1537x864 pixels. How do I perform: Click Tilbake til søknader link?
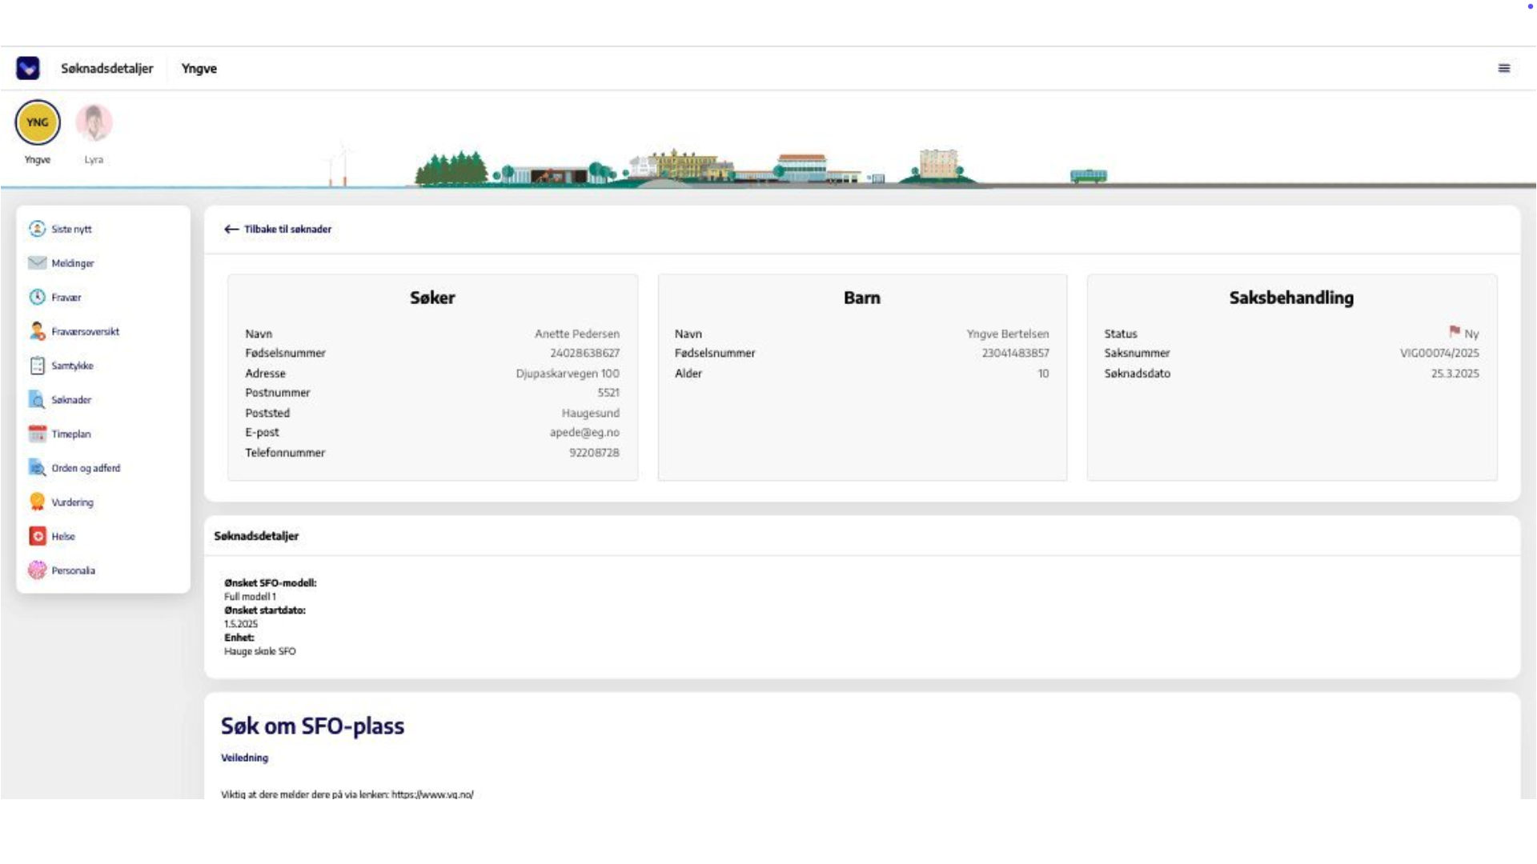coord(287,229)
